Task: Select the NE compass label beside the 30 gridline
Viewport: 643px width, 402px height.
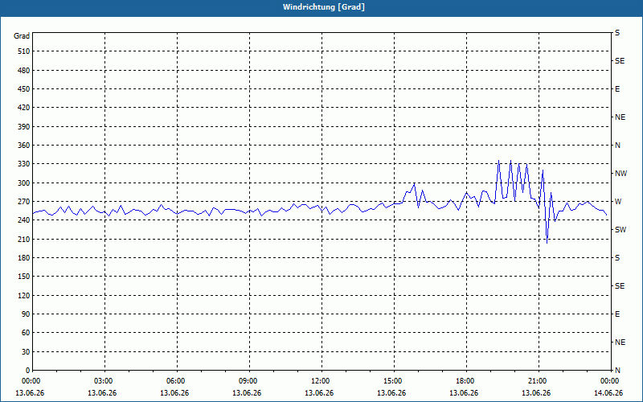Action: pos(620,343)
